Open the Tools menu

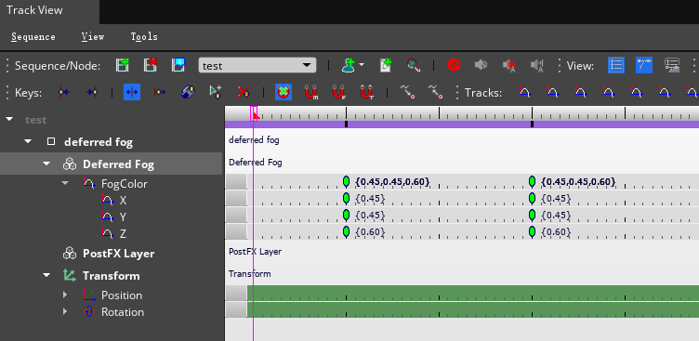[x=144, y=36]
